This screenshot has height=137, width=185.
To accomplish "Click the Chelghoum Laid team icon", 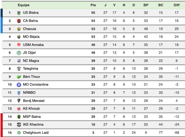I will point(19,133).
